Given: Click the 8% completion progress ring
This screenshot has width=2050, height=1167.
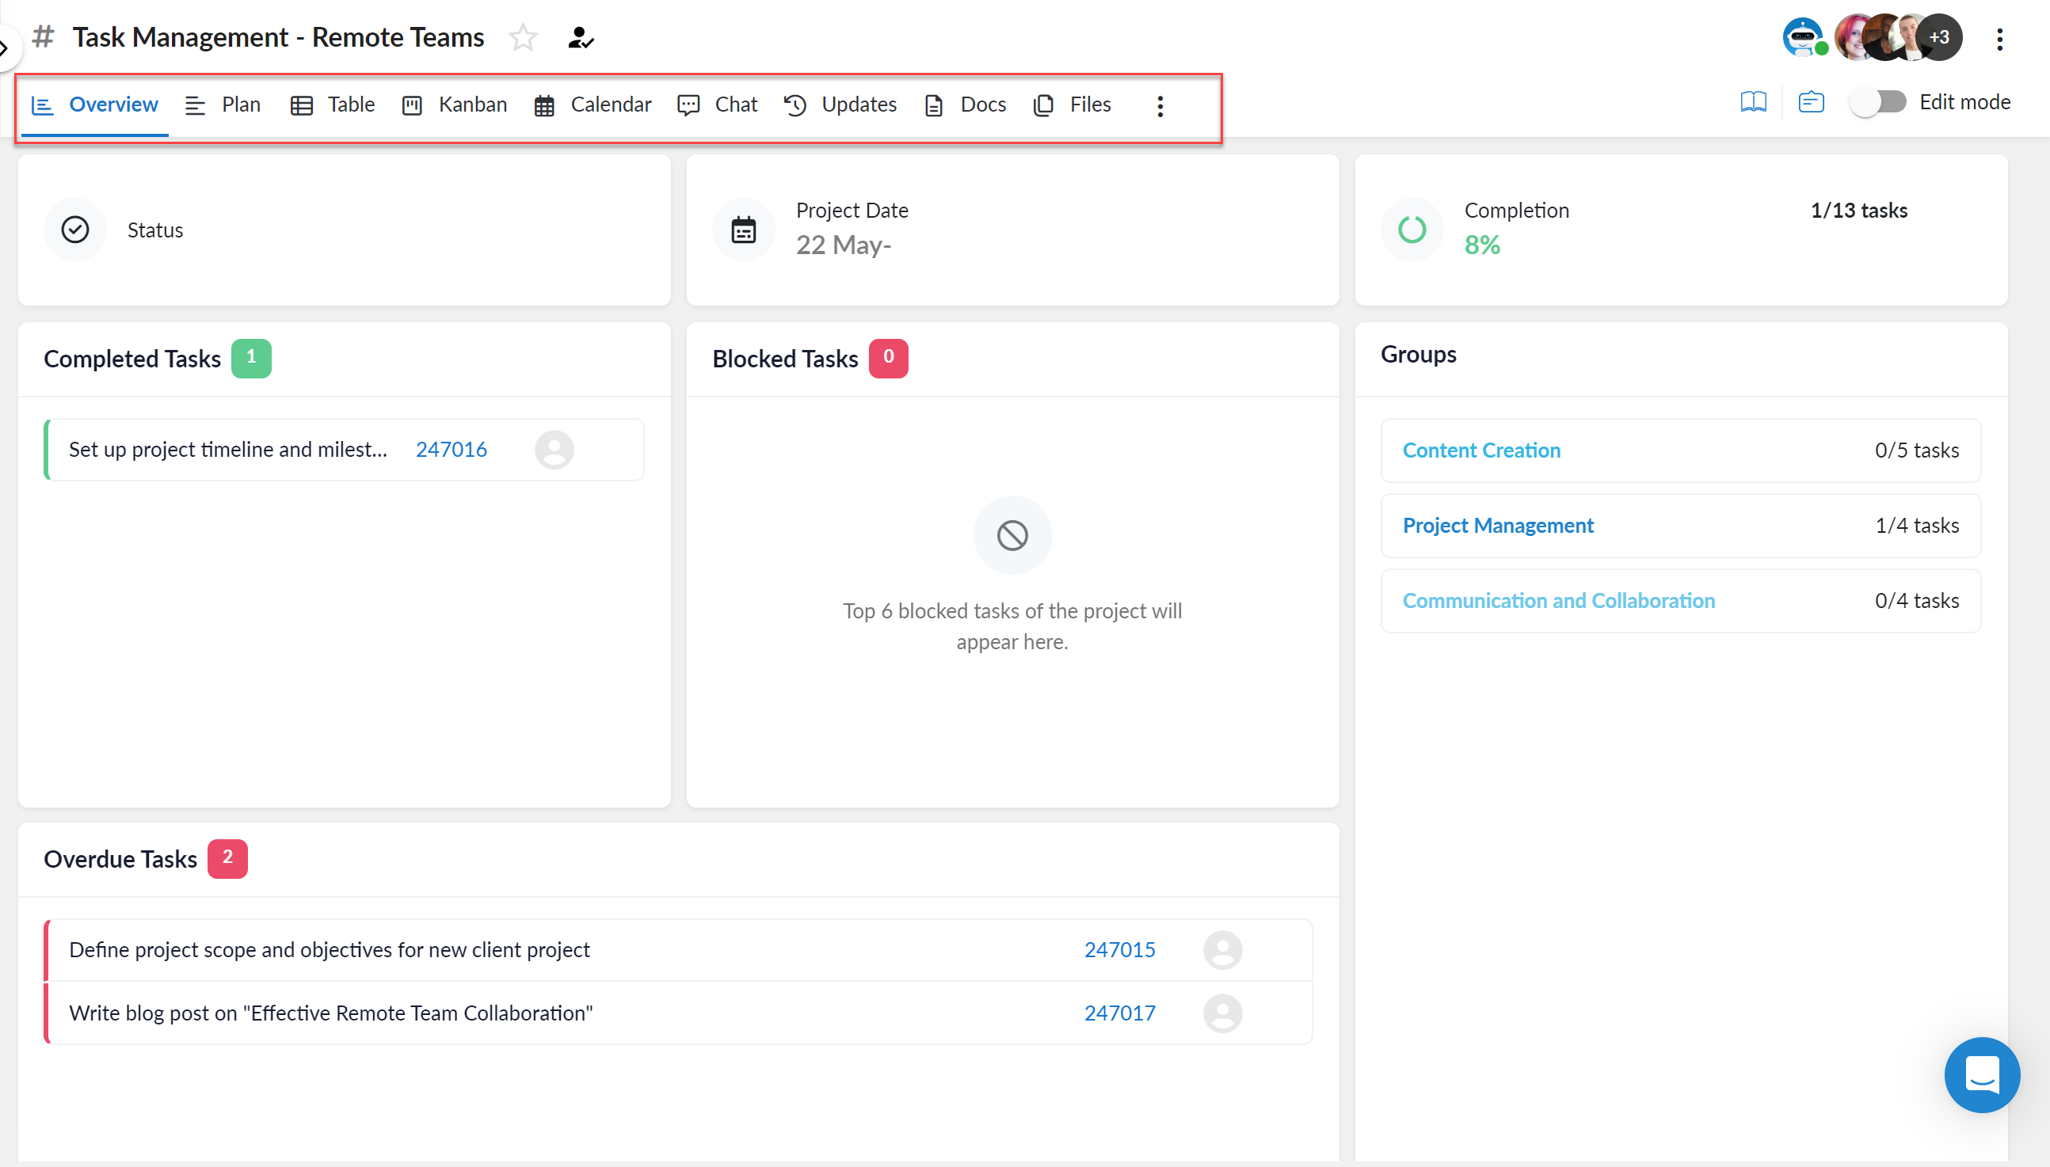Looking at the screenshot, I should click(x=1411, y=230).
